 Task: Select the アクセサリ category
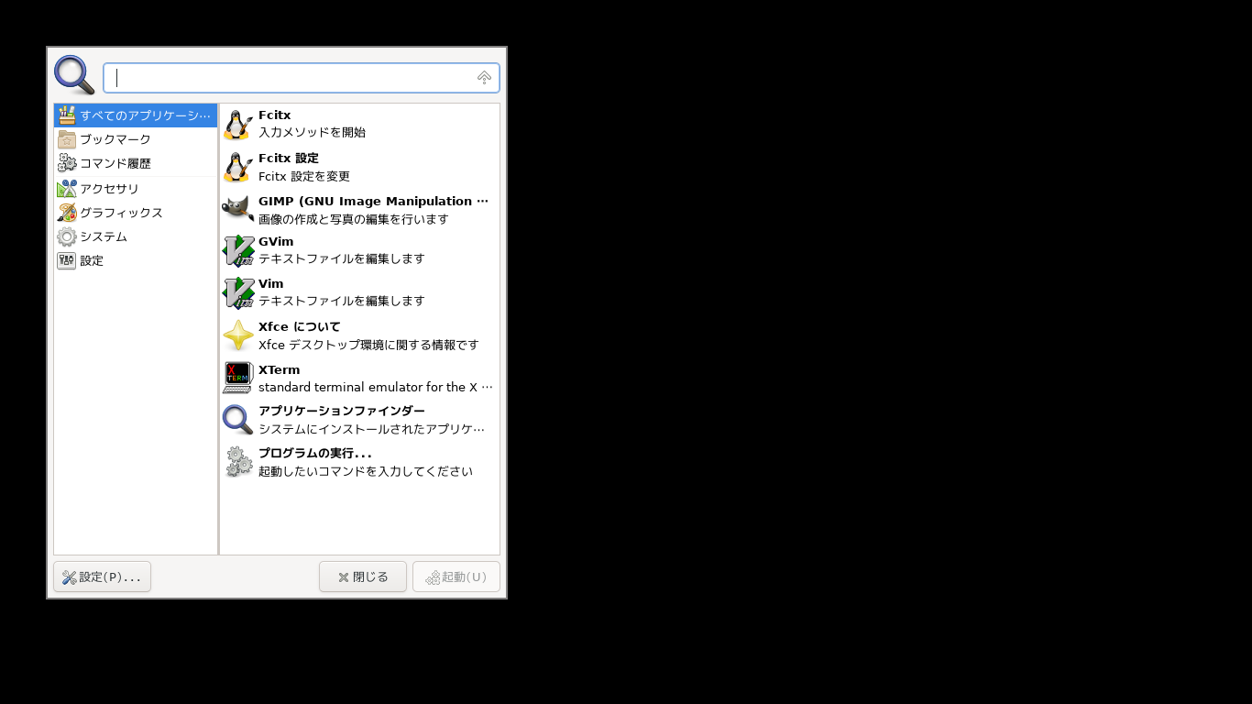click(136, 189)
